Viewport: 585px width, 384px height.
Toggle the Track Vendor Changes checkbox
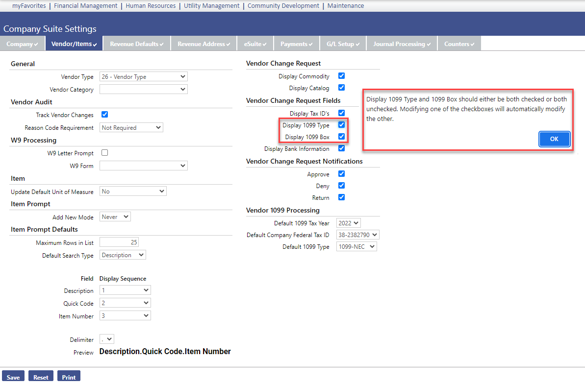tap(104, 115)
